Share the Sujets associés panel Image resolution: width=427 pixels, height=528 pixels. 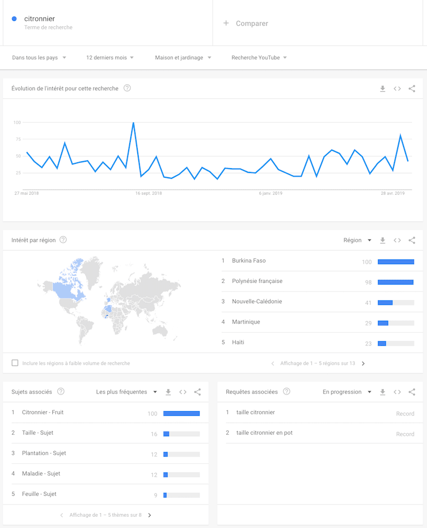(x=197, y=392)
